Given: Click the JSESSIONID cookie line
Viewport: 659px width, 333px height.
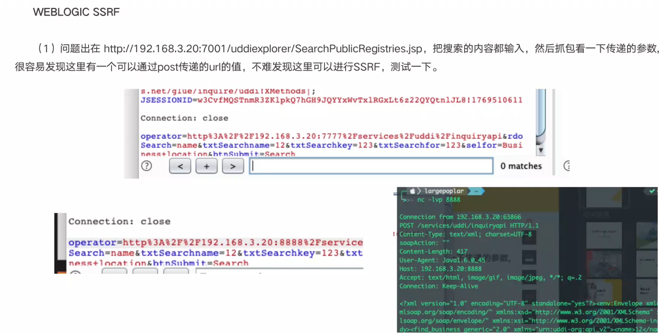Looking at the screenshot, I should click(x=331, y=100).
